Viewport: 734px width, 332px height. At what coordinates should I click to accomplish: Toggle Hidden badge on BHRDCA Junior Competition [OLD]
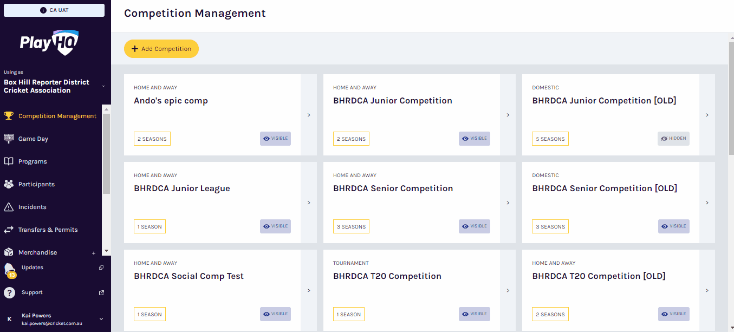coord(674,139)
